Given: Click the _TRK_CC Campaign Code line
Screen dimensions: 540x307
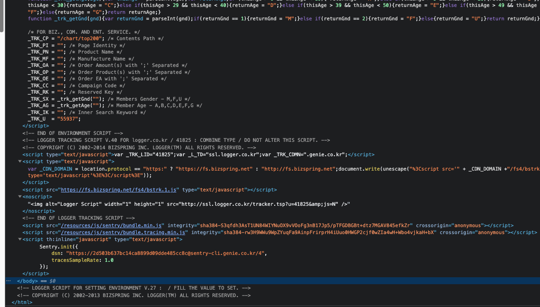Looking at the screenshot, I should tap(77, 86).
